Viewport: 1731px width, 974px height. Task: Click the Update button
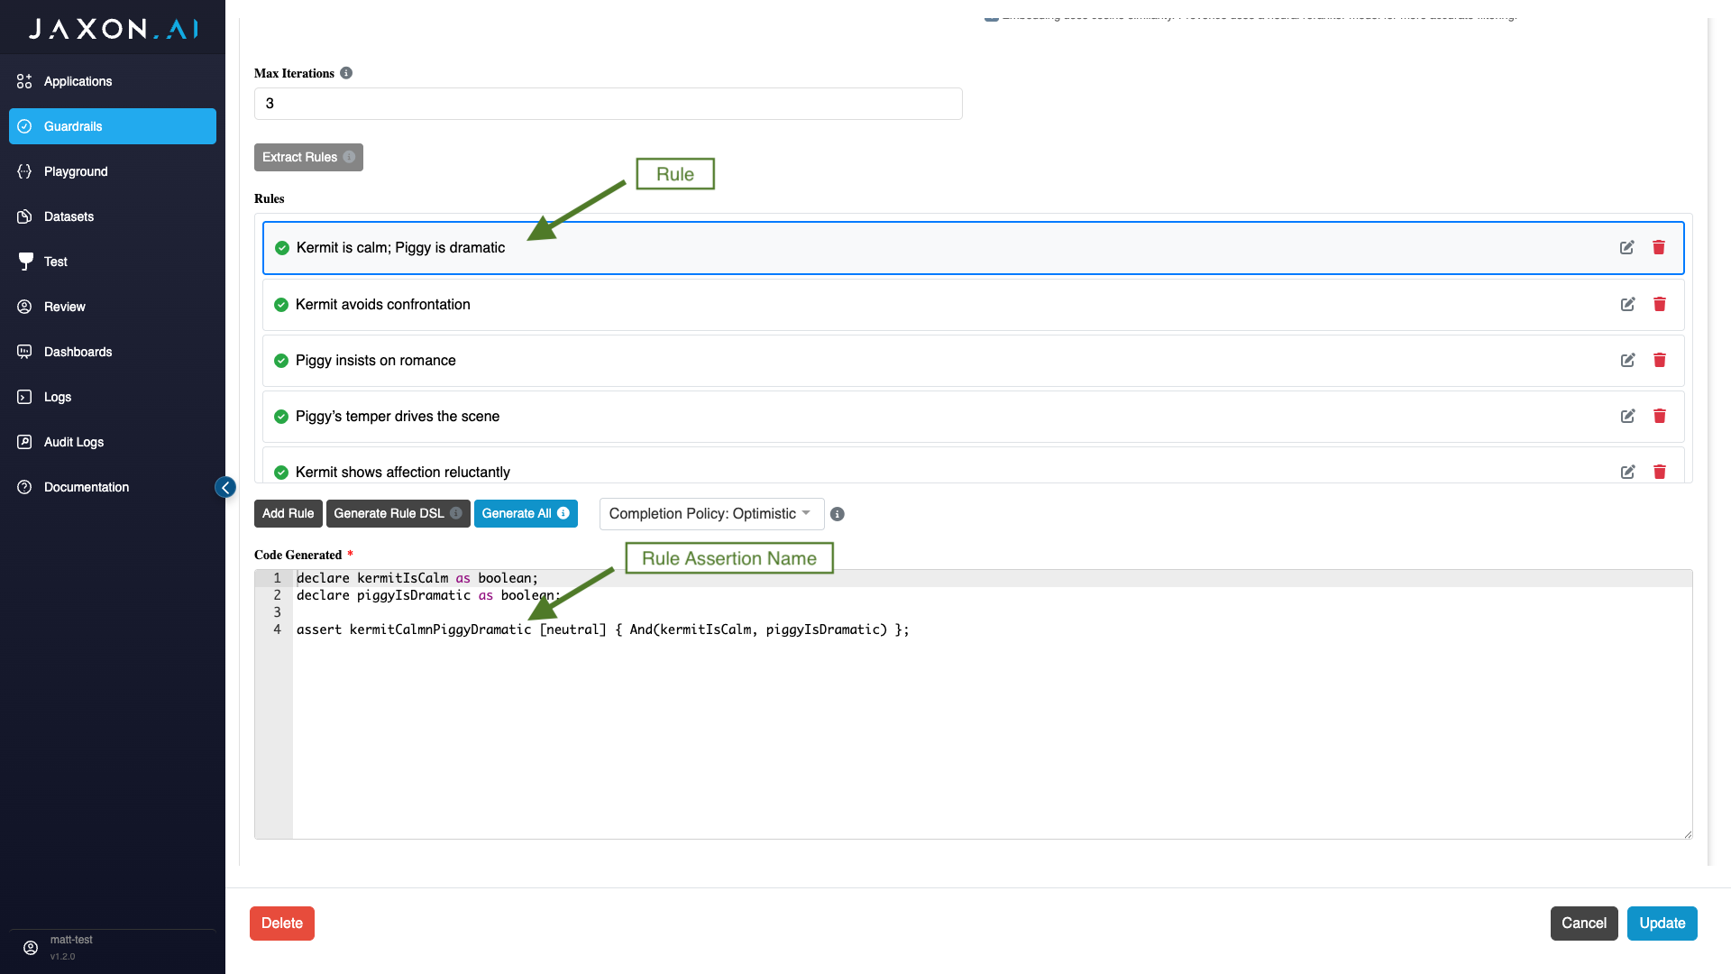1662,923
